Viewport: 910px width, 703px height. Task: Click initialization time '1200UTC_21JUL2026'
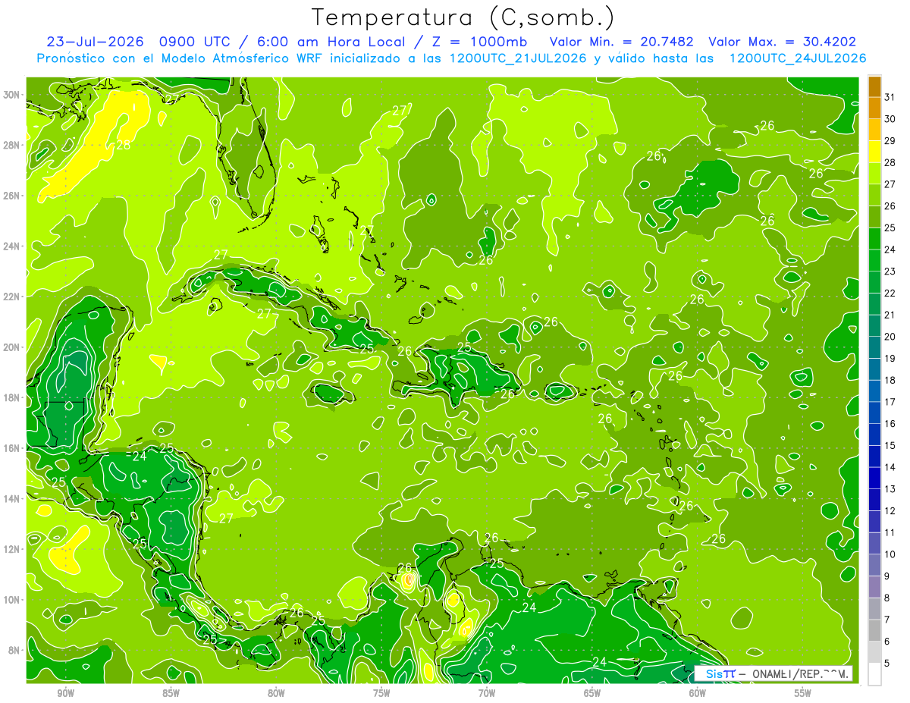click(x=518, y=58)
